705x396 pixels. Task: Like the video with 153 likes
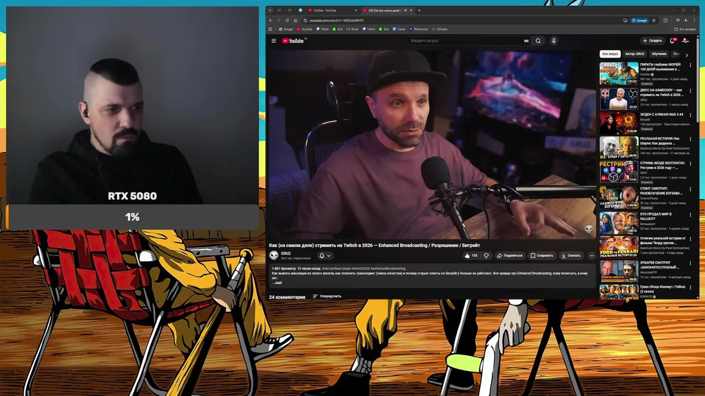pyautogui.click(x=470, y=255)
